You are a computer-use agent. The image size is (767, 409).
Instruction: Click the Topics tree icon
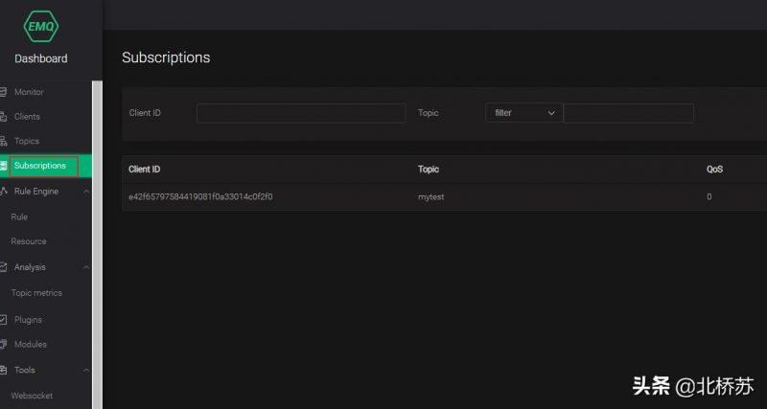coord(3,141)
